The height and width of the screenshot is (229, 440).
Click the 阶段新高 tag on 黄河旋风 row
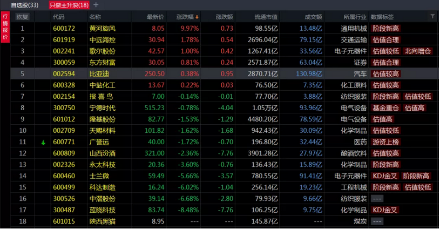[385, 28]
